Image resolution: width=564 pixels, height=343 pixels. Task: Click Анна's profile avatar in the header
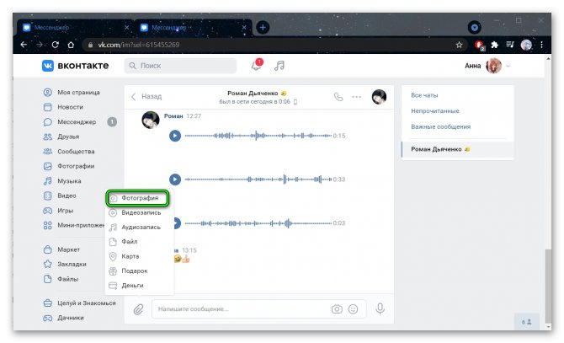click(493, 66)
